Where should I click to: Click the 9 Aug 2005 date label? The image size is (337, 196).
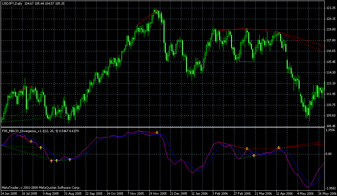51,193
